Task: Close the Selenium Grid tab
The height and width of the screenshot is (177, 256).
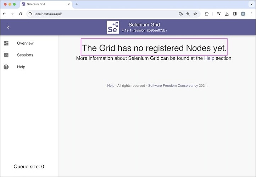Action: [69, 4]
